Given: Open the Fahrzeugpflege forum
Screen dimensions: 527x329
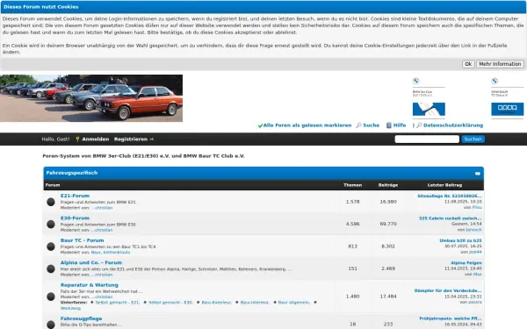Looking at the screenshot, I should [x=81, y=318].
